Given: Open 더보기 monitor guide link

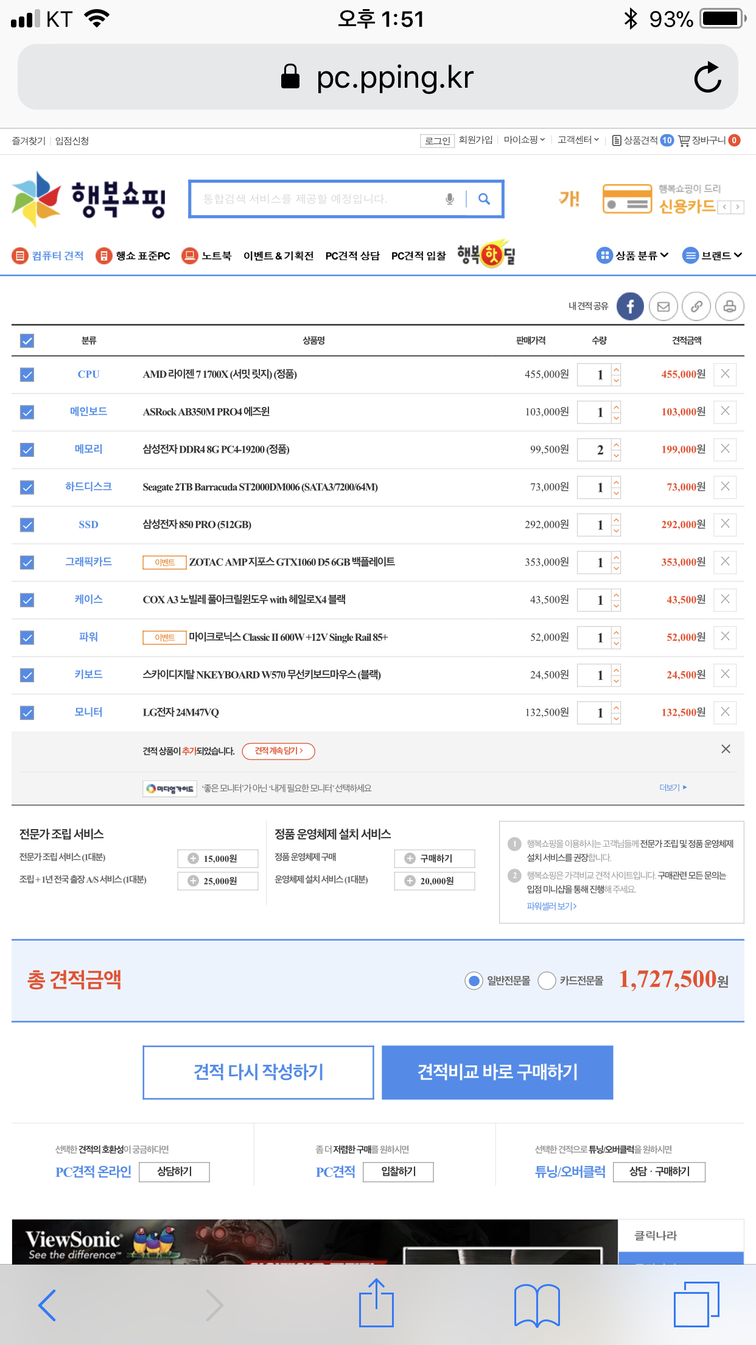Looking at the screenshot, I should 673,788.
